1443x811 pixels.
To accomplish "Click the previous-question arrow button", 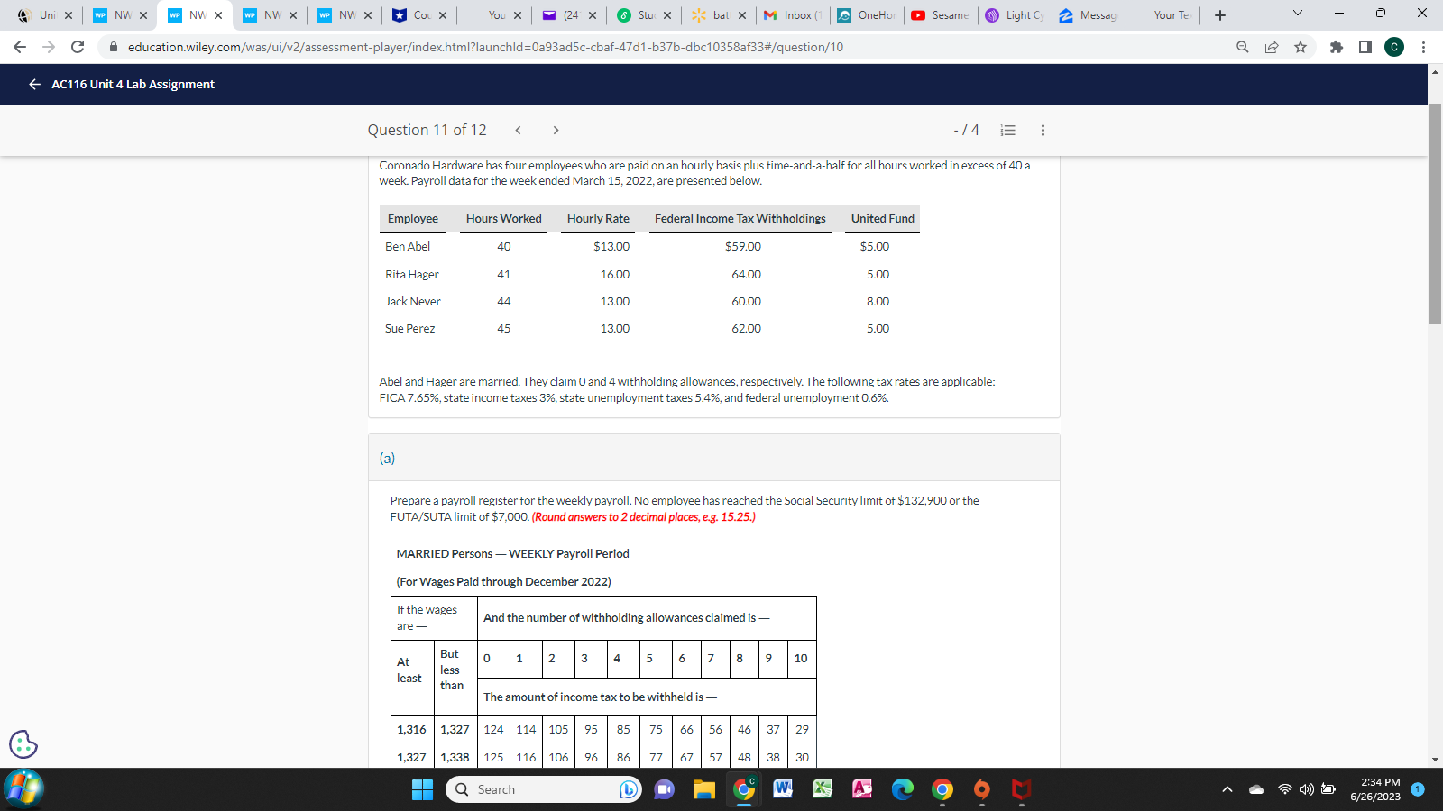I will click(519, 131).
